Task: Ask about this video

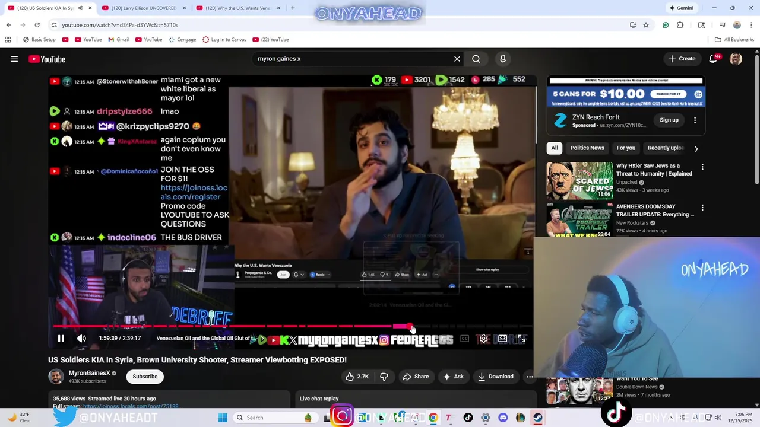Action: 453,377
